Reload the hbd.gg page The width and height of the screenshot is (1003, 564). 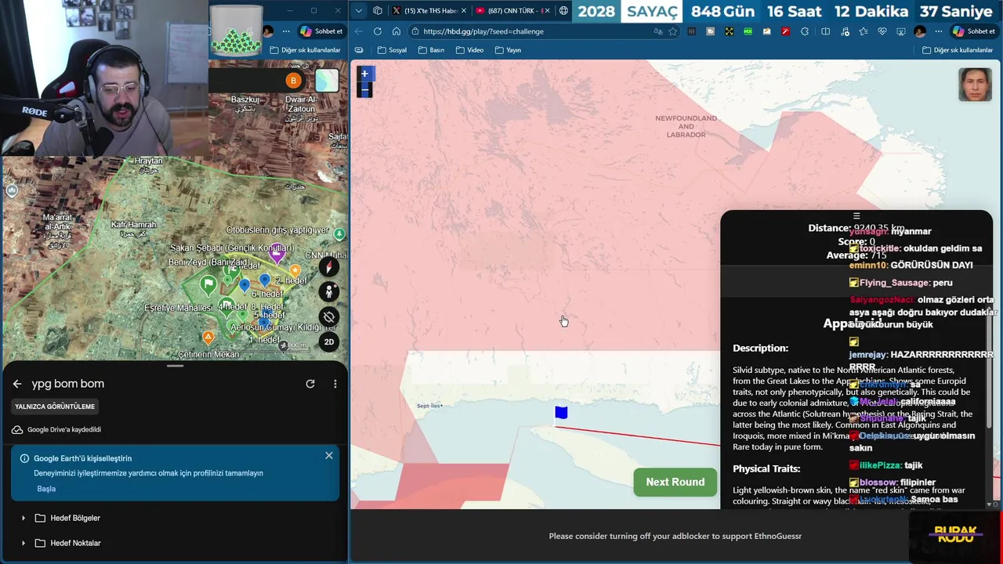coord(378,31)
